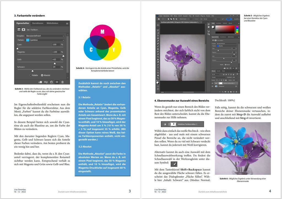
Task: Click the trash icon in Eigenschaften panel
Action: [x=63, y=82]
